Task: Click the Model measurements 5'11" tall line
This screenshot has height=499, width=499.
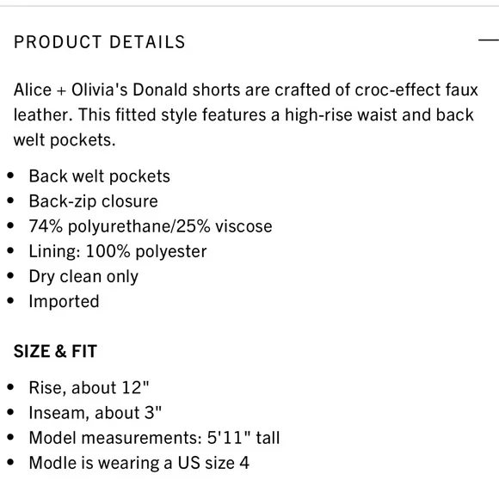Action: tap(154, 438)
